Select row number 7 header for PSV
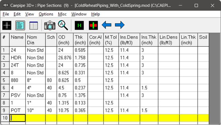The width and height of the screenshot is (221, 125). pyautogui.click(x=5, y=95)
